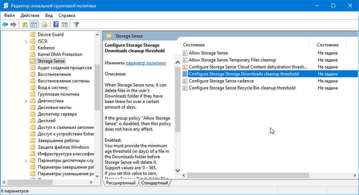Click Storage Downloads cleanup threshold policy icon
The height and width of the screenshot is (195, 359).
(185, 74)
